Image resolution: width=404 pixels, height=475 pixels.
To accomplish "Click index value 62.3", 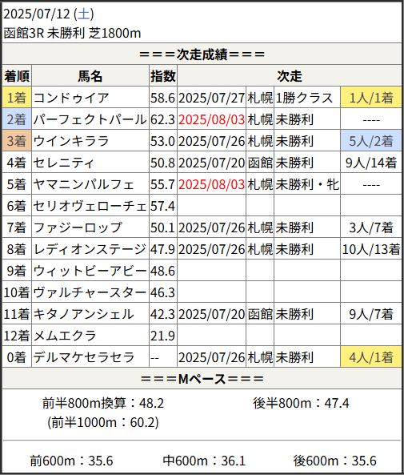I will click(163, 119).
